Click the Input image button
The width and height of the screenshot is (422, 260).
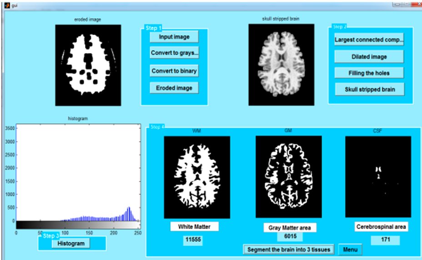[x=174, y=37]
